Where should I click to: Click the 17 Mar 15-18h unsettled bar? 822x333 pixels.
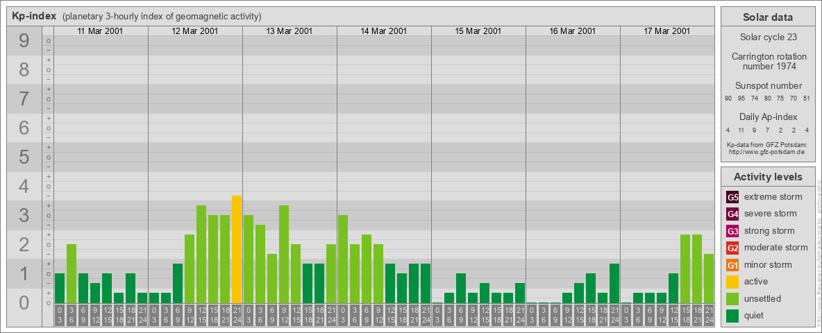(x=685, y=269)
